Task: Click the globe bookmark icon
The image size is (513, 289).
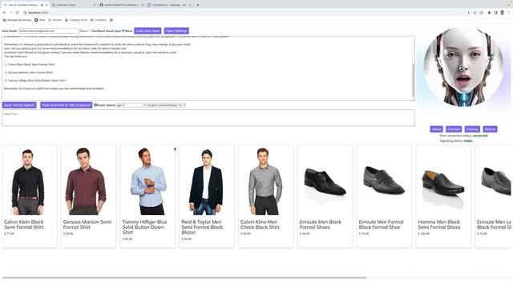Action: click(x=111, y=20)
